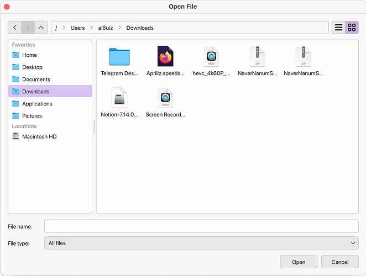The width and height of the screenshot is (366, 276).
Task: Navigate up to the parent directory
Action: coord(41,28)
